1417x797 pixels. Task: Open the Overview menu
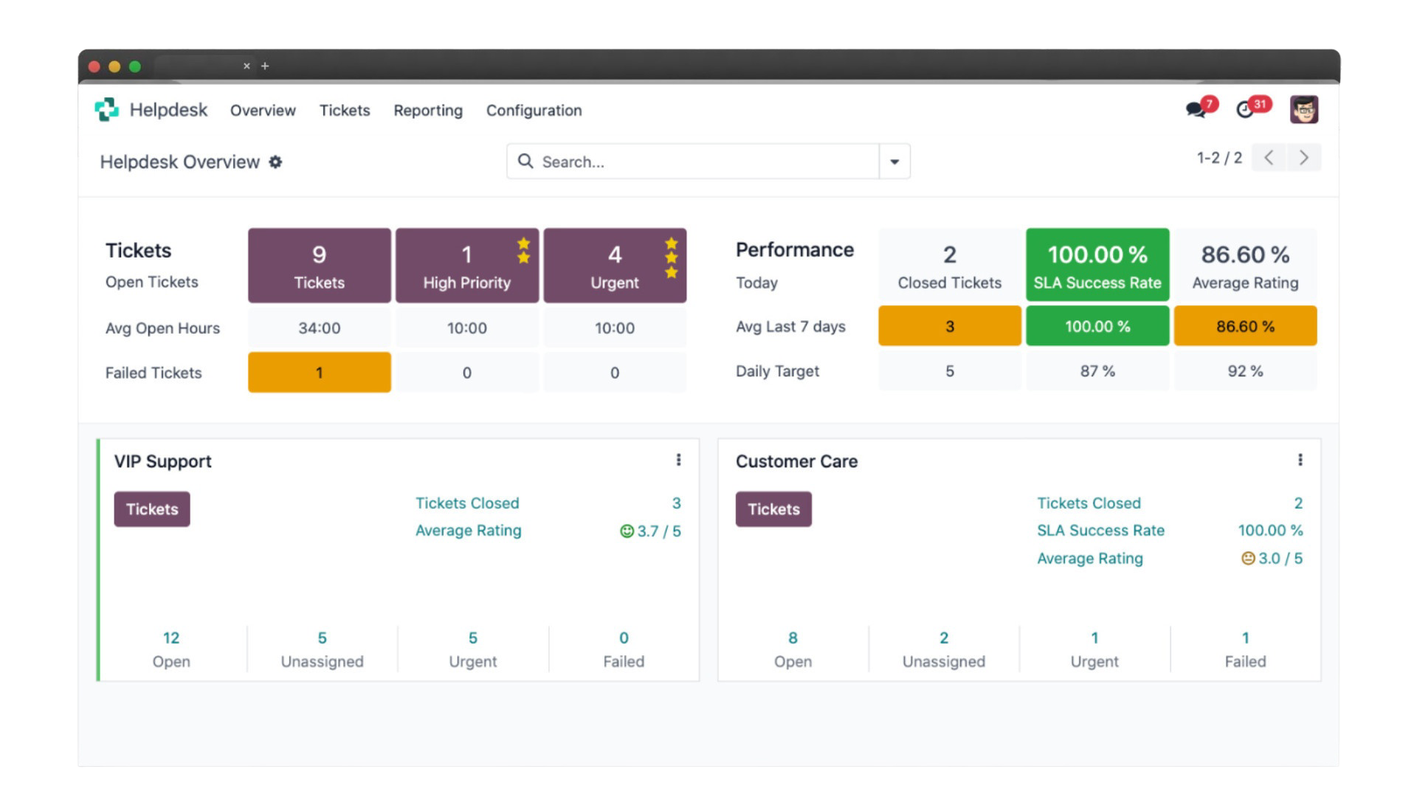(x=263, y=110)
